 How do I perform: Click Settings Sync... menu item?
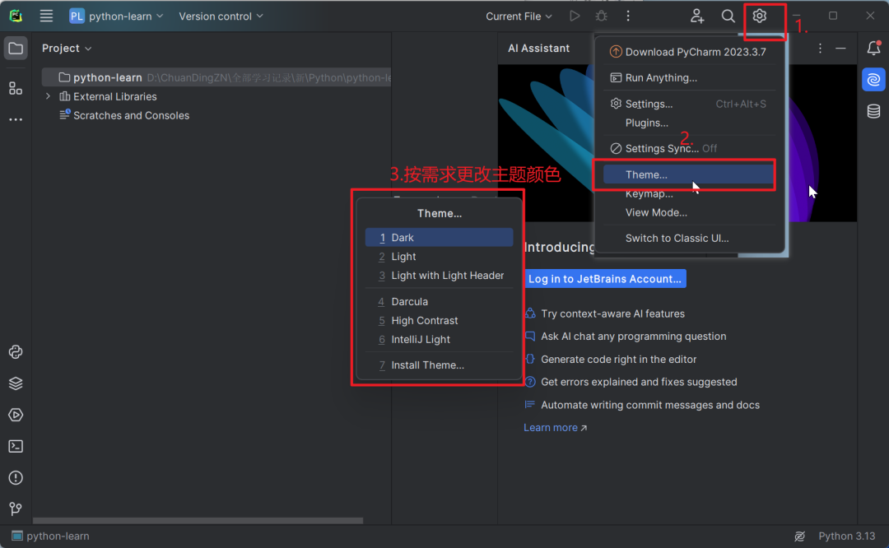click(x=689, y=148)
